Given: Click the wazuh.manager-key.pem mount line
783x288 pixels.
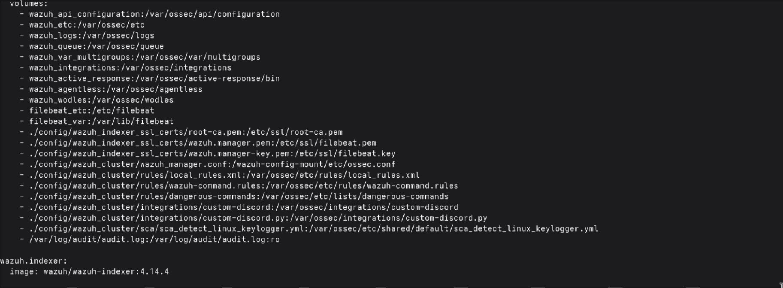Looking at the screenshot, I should tap(212, 154).
